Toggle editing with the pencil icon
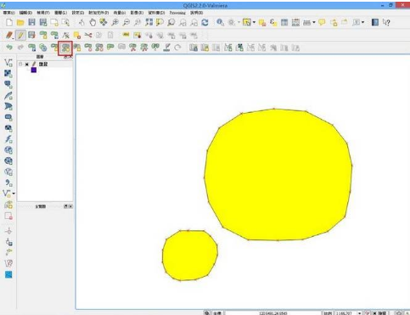Viewport: 410px width, 315px height. coord(20,35)
